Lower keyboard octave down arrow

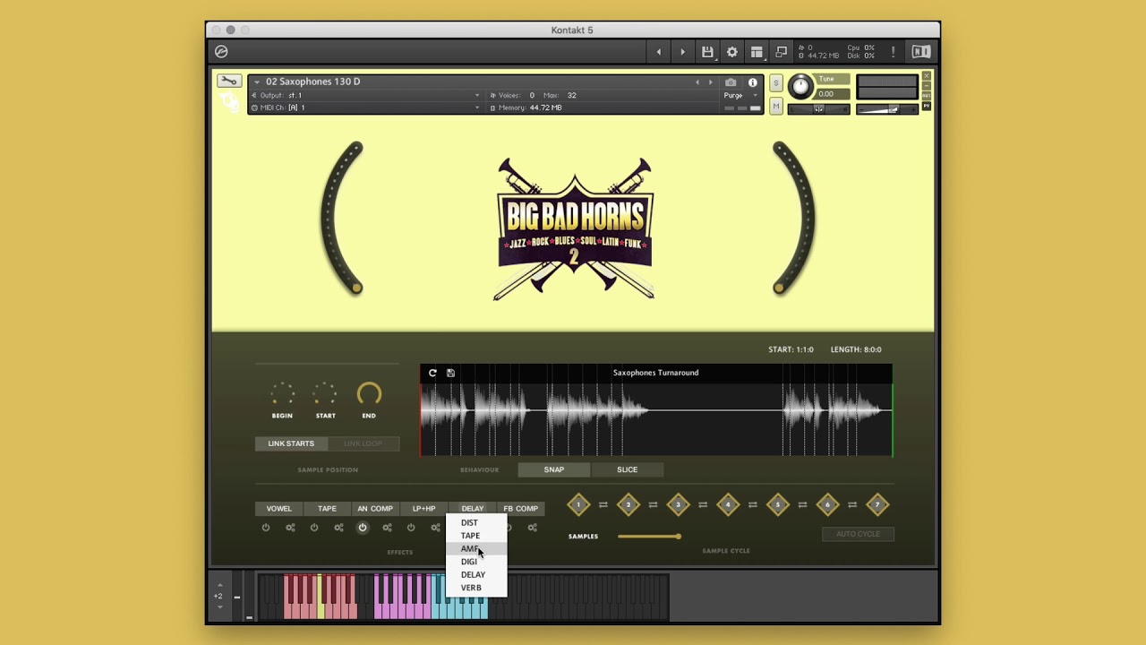pyautogui.click(x=220, y=606)
